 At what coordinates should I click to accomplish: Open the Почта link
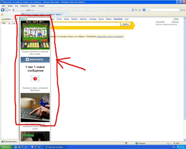59,19
